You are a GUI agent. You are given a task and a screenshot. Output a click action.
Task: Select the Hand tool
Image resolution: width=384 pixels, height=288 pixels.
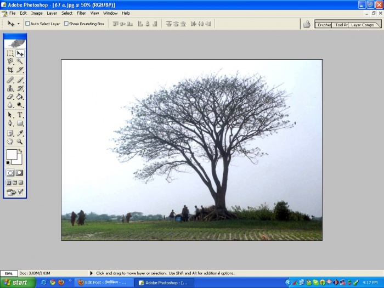pyautogui.click(x=10, y=142)
